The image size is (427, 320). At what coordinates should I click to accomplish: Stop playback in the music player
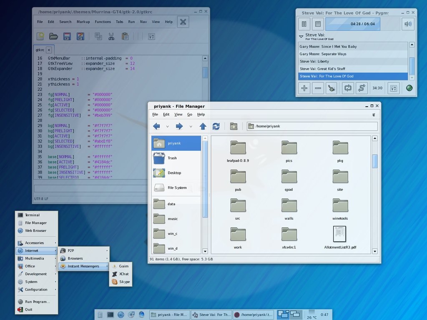318,24
